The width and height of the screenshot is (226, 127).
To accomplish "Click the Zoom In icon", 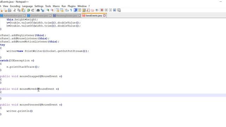I will (48, 10).
